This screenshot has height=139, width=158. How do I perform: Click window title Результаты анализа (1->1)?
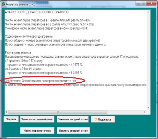(x=20, y=5)
